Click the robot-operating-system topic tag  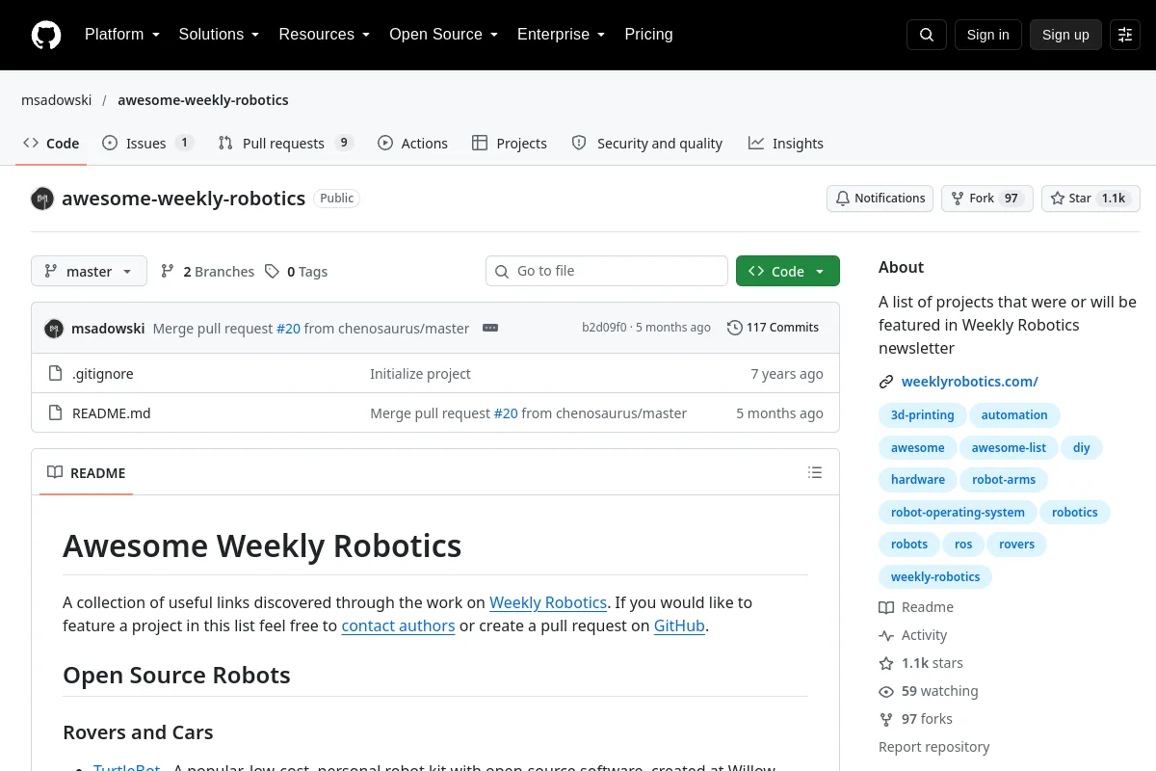pos(958,513)
